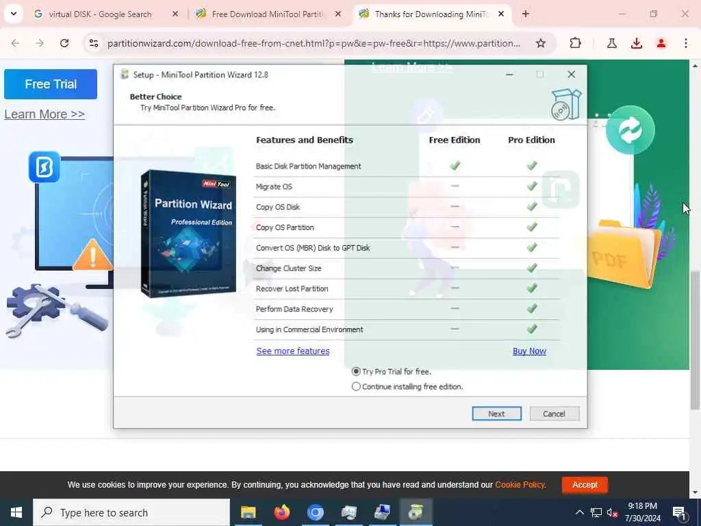Open the clock showing 9:18 PM
This screenshot has width=701, height=526.
coord(642,512)
